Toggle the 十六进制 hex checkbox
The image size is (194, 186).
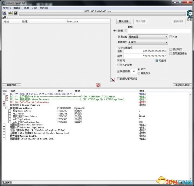126,31
